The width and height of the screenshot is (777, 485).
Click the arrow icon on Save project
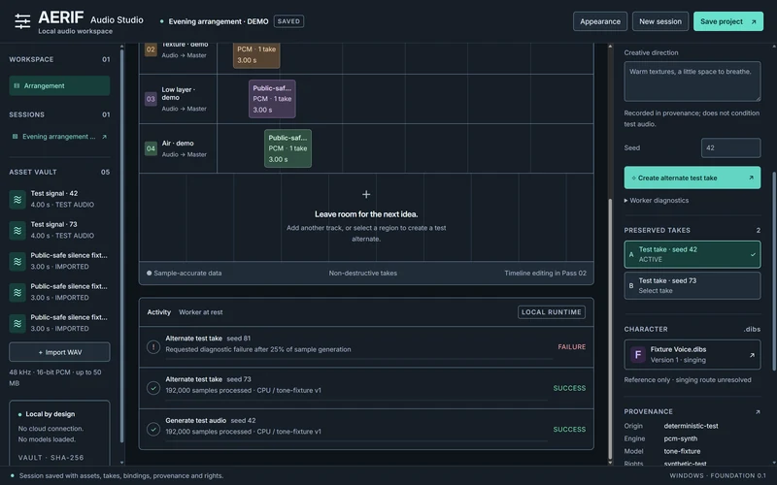click(x=754, y=21)
